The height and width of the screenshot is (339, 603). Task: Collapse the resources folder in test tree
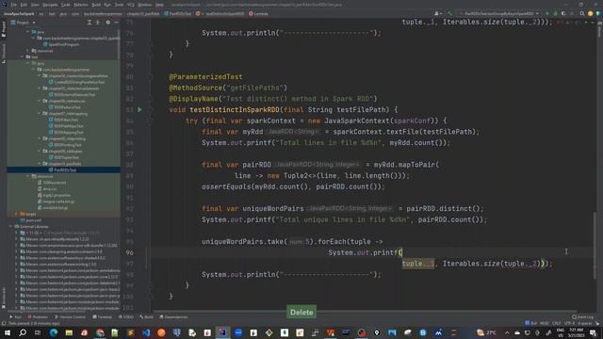[28, 176]
